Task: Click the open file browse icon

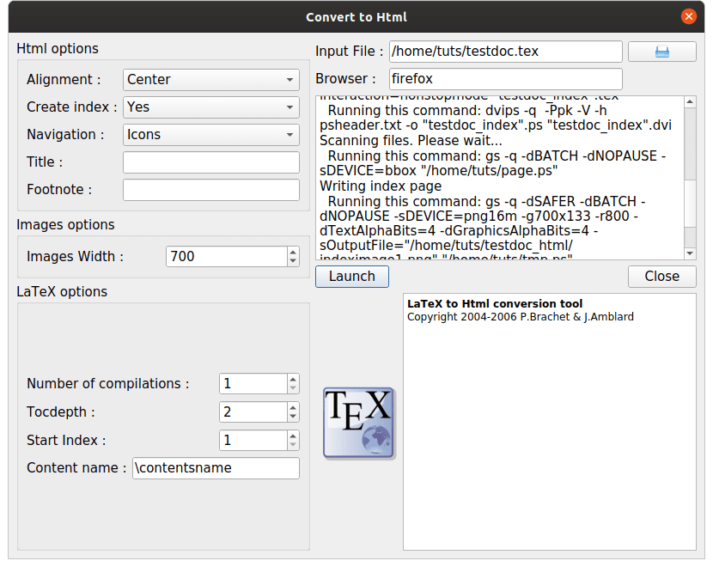Action: coord(661,52)
